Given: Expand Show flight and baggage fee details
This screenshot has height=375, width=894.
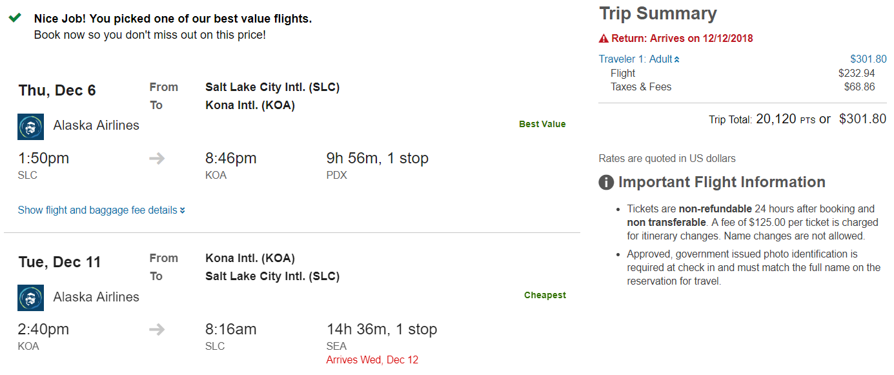Looking at the screenshot, I should pyautogui.click(x=97, y=210).
